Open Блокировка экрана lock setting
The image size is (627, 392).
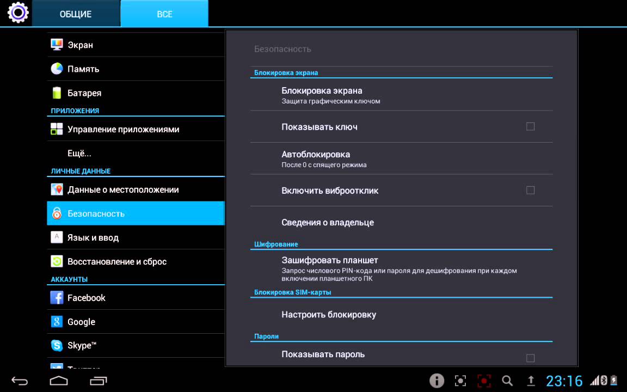402,95
